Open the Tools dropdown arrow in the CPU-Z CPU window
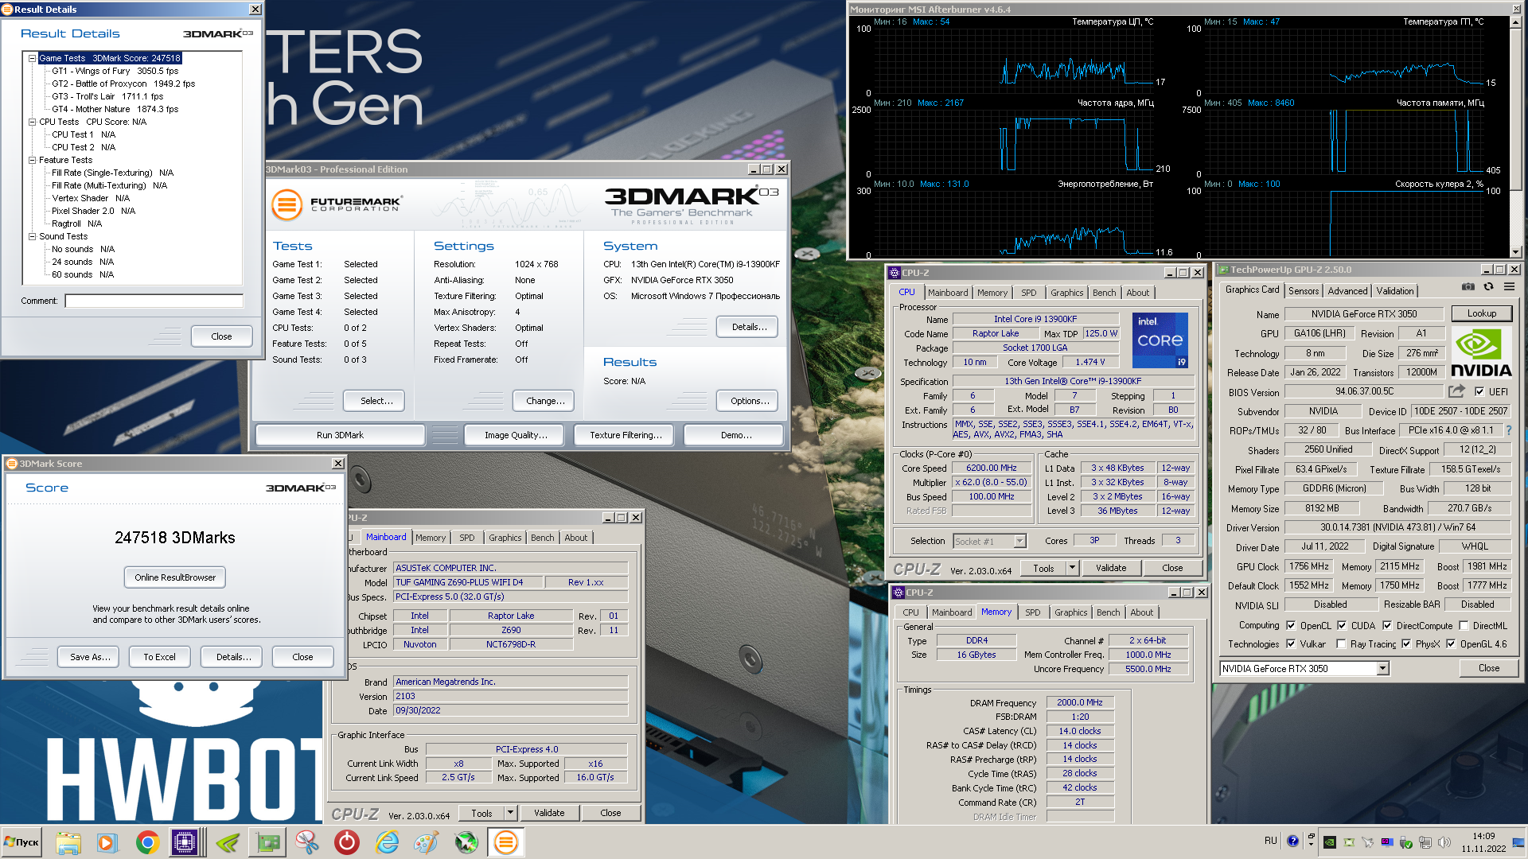Screen dimensions: 1528x859 pyautogui.click(x=1072, y=568)
